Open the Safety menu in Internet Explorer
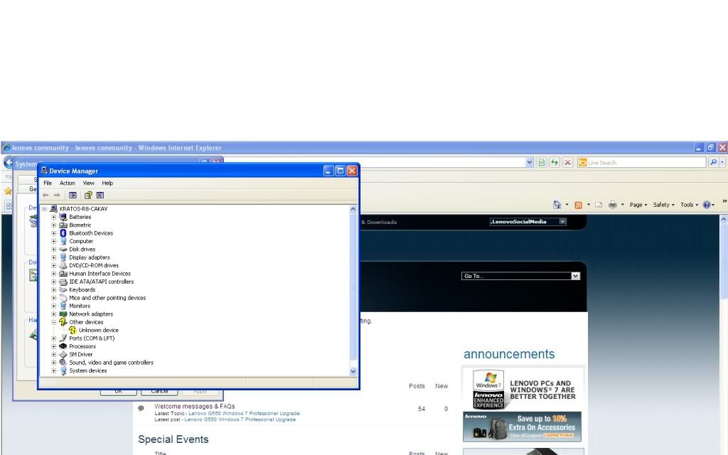This screenshot has width=728, height=455. pyautogui.click(x=664, y=205)
